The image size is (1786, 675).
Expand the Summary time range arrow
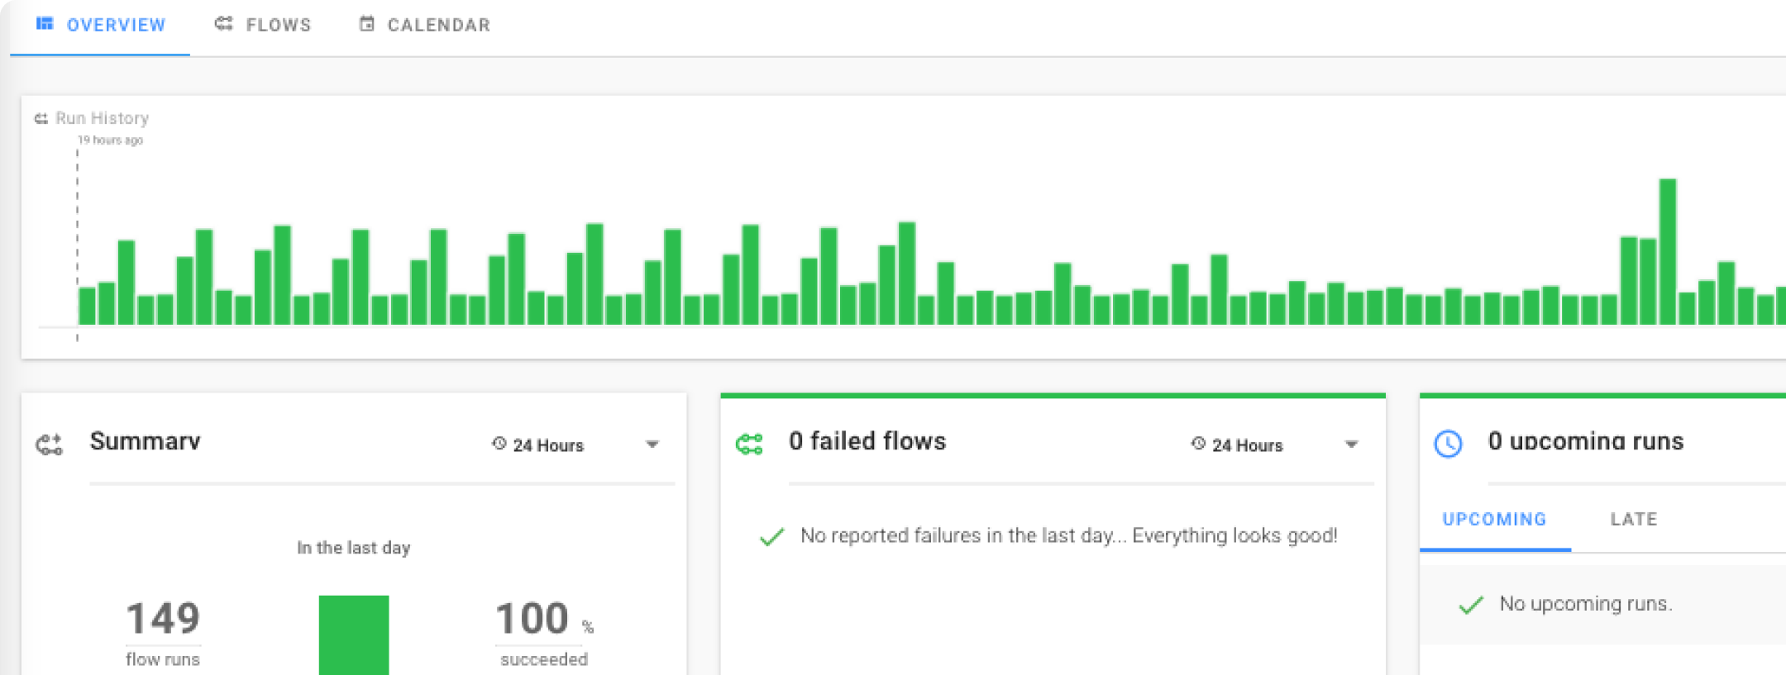pos(652,444)
